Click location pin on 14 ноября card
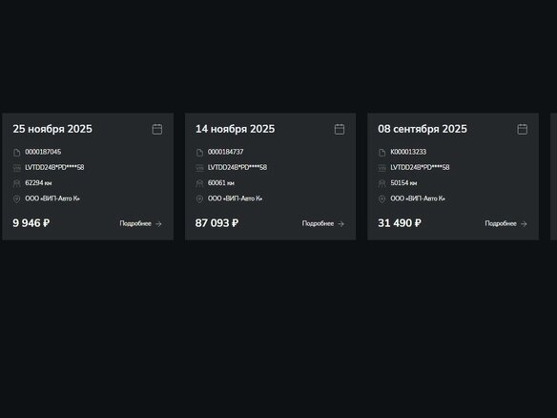 pyautogui.click(x=199, y=199)
